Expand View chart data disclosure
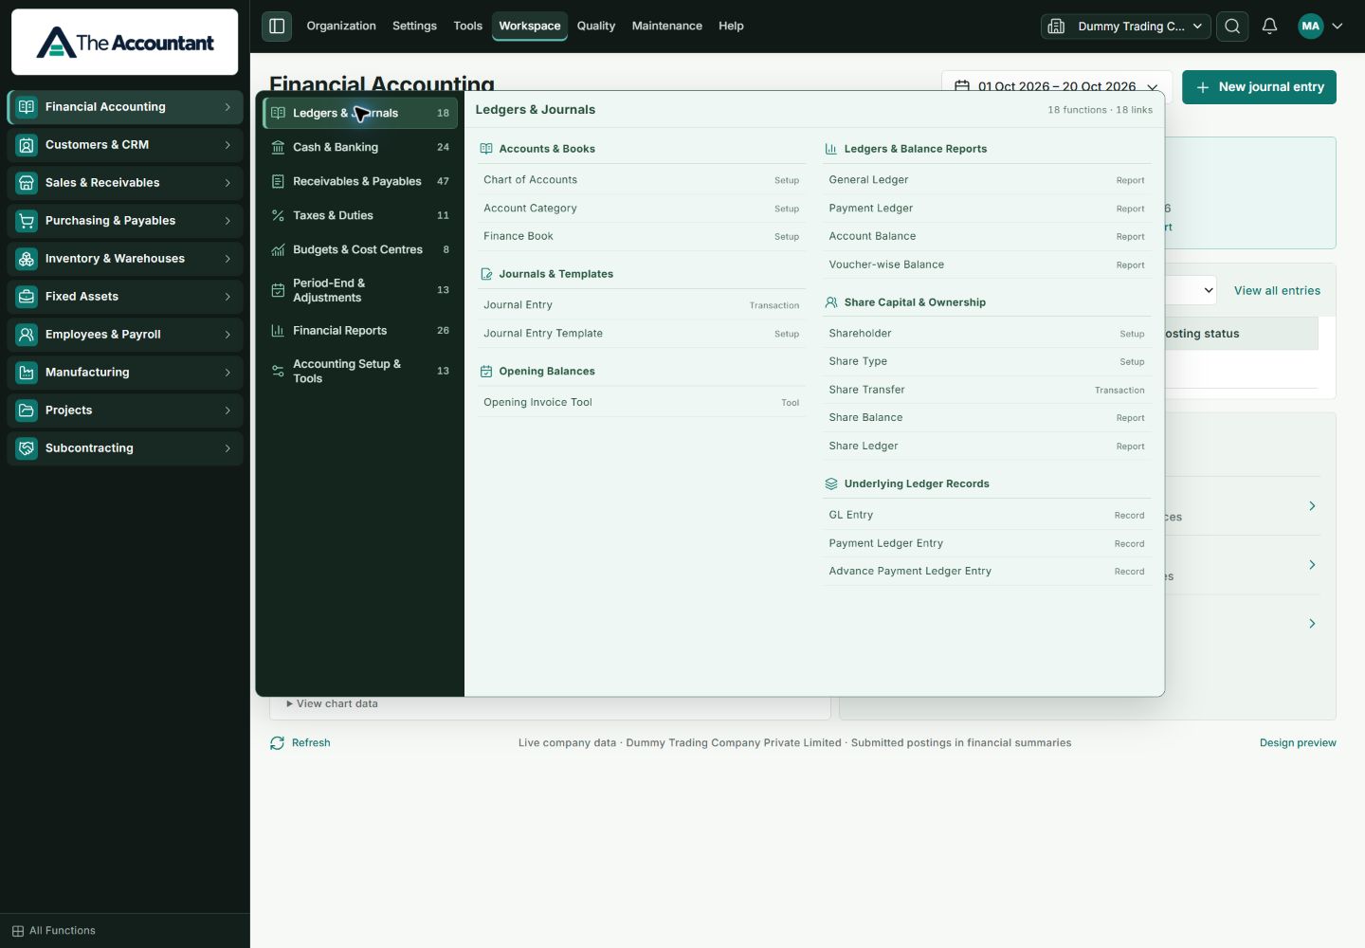1365x948 pixels. [x=332, y=703]
